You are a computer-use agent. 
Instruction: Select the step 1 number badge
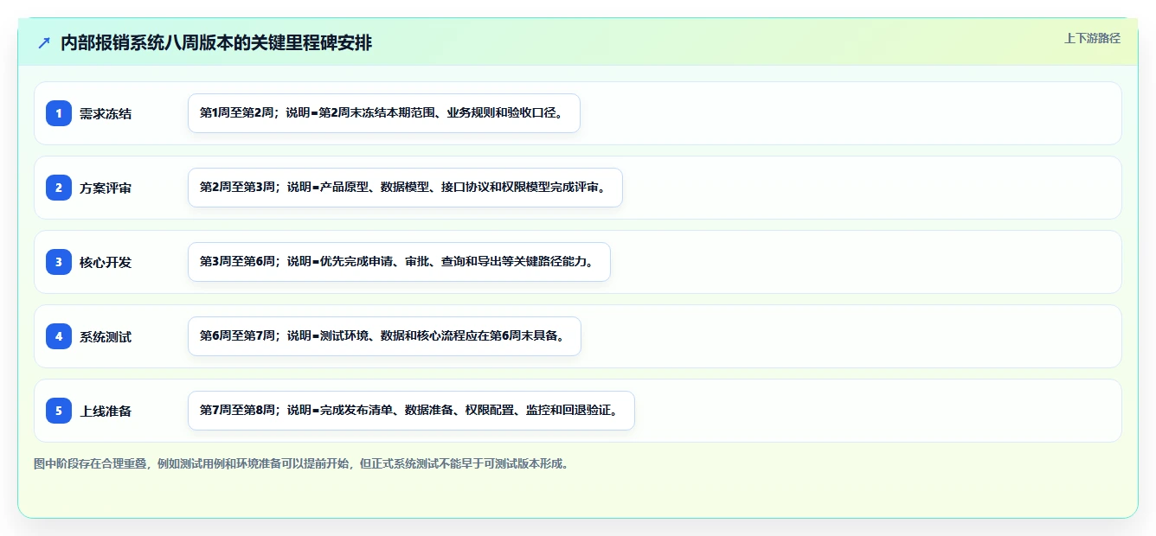click(59, 113)
